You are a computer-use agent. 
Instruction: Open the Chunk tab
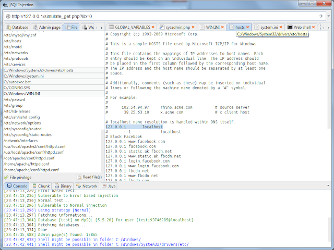click(41, 186)
